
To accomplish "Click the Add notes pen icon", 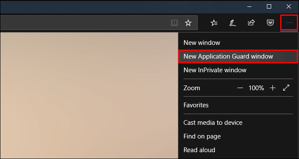I will [x=232, y=23].
